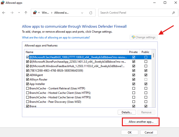The width and height of the screenshot is (179, 137).
Task: Click the Allow another app button
Action: (141, 122)
